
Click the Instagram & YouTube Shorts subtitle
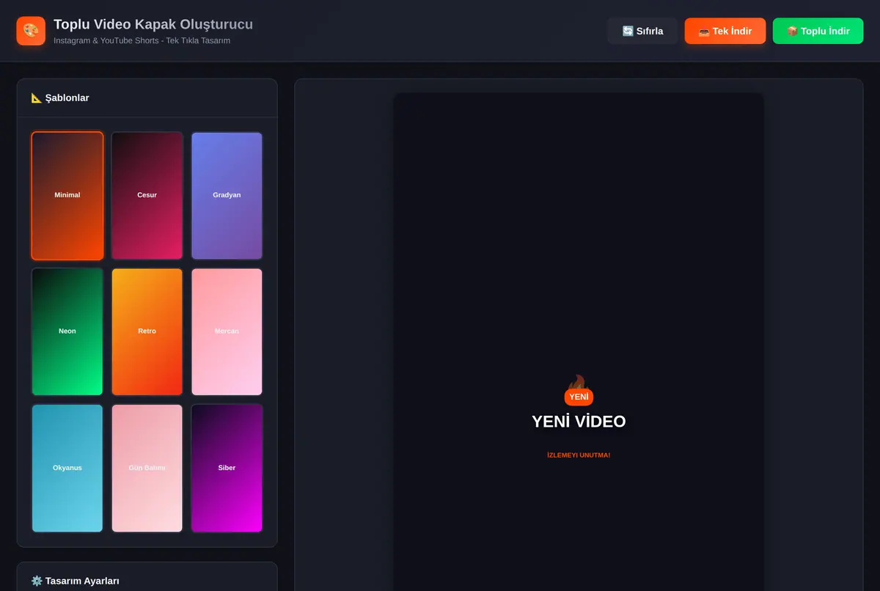pos(142,40)
